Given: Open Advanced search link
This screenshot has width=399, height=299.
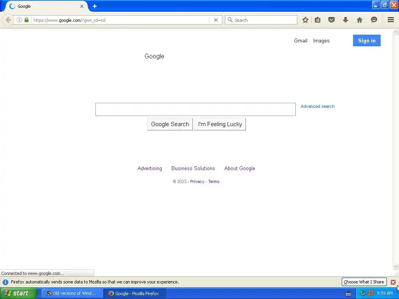Looking at the screenshot, I should [317, 106].
